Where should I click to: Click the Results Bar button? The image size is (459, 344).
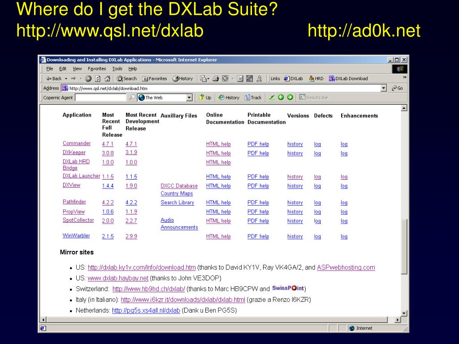[313, 97]
